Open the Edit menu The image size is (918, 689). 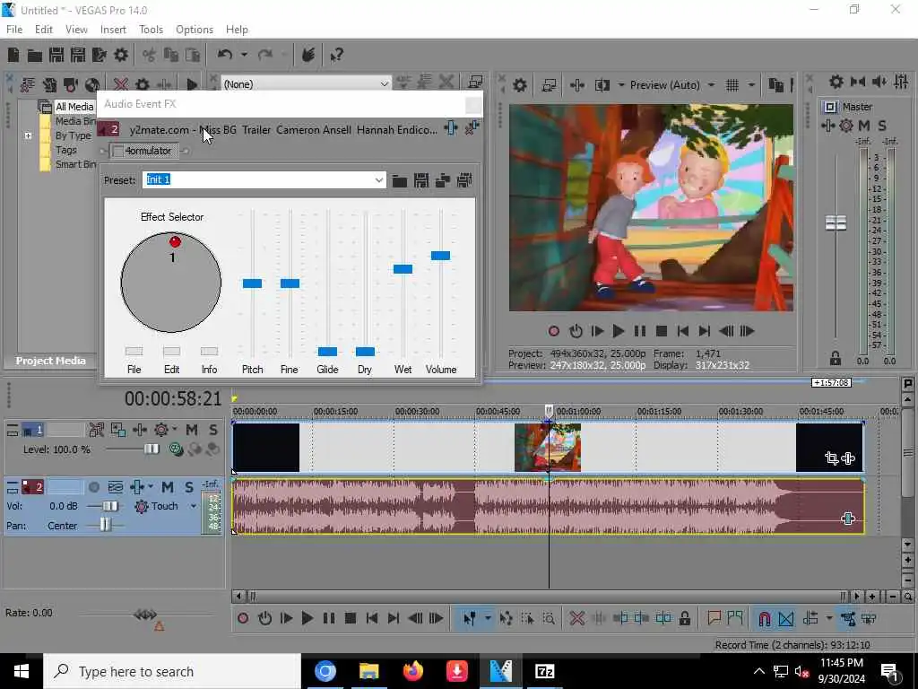[43, 30]
